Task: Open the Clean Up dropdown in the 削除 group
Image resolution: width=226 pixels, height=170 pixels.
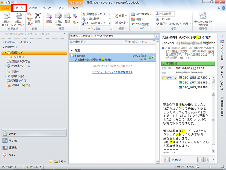Action: click(x=30, y=19)
